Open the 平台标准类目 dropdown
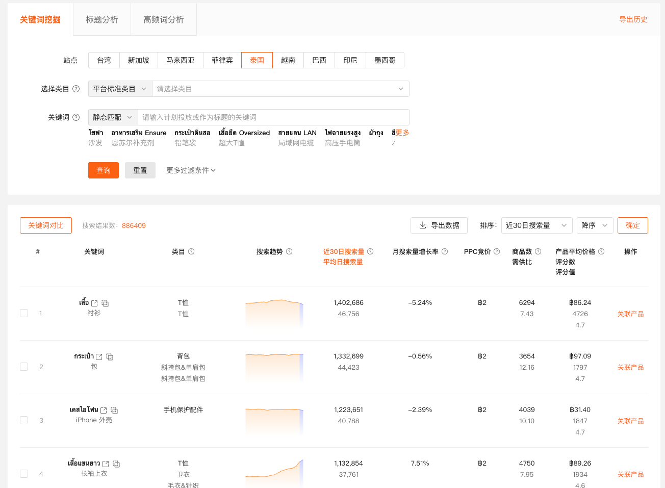Screen dimensions: 665x488 pos(120,89)
